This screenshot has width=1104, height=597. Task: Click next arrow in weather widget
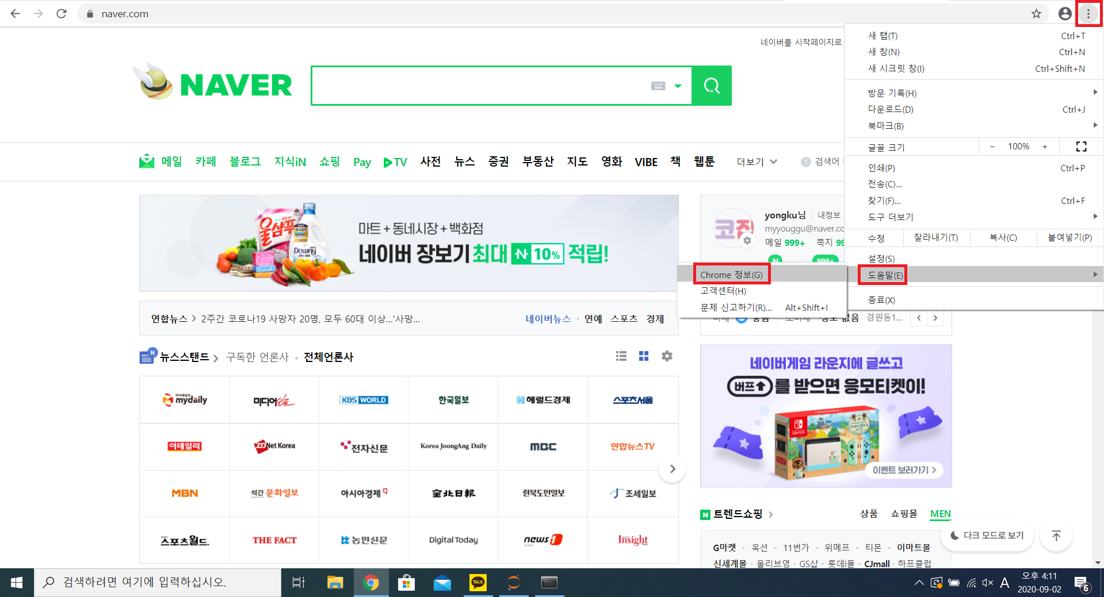tap(935, 318)
